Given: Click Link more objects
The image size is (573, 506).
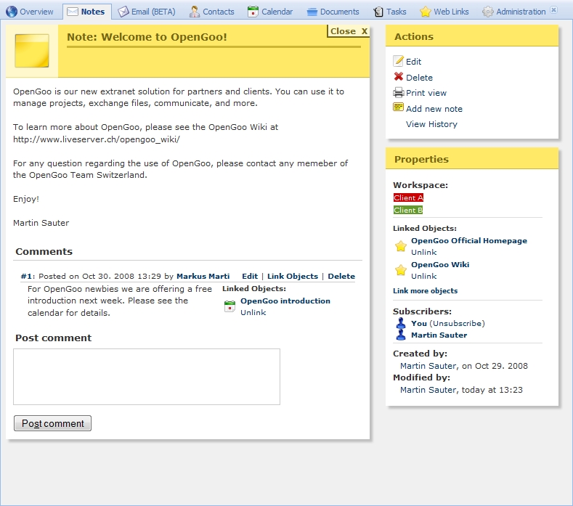Looking at the screenshot, I should pyautogui.click(x=425, y=291).
